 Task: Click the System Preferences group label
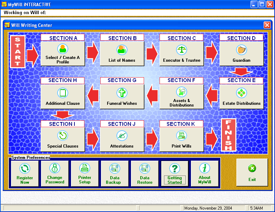(x=31, y=158)
